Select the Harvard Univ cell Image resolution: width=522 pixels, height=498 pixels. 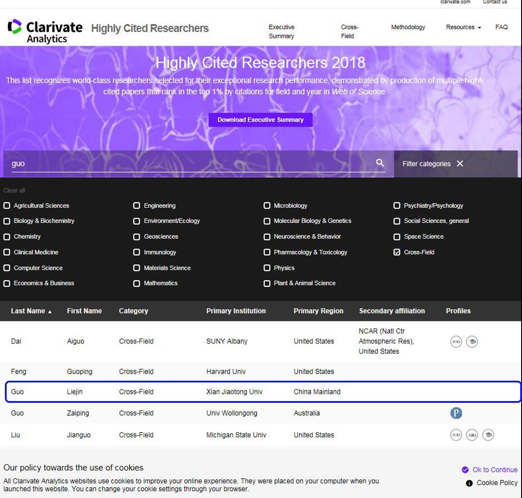pos(226,371)
